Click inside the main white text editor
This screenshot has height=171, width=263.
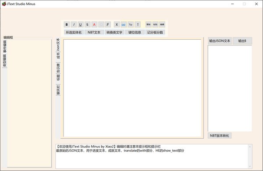click(132, 88)
